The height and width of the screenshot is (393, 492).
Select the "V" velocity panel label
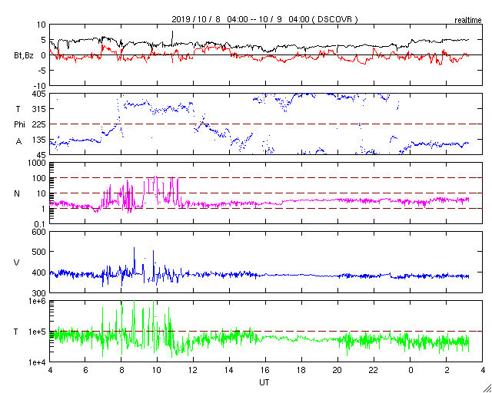[x=16, y=263]
